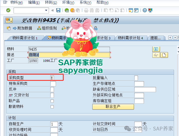
Task: Click the blue information icon button
Action: pyautogui.click(x=156, y=49)
